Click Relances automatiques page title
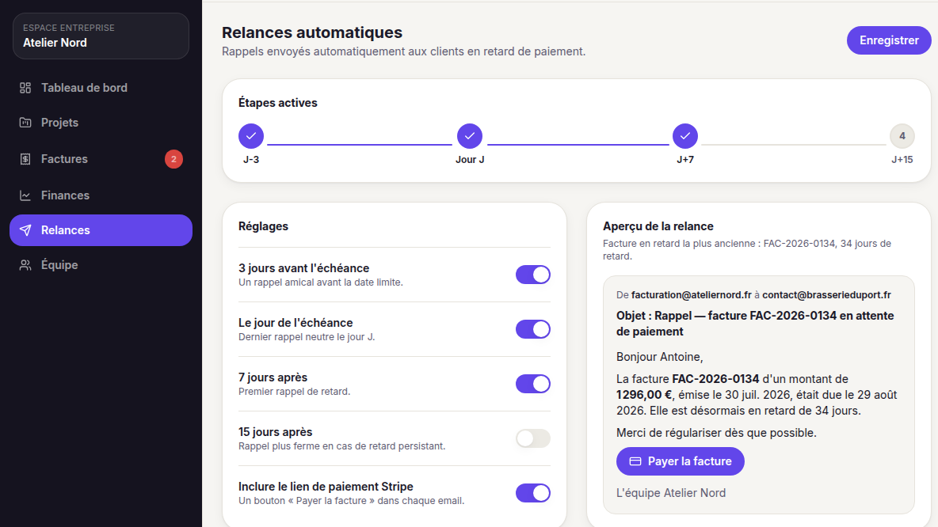The height and width of the screenshot is (527, 938). [311, 32]
